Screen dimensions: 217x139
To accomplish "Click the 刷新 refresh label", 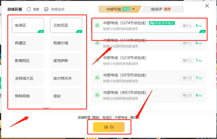I will coord(36,9).
